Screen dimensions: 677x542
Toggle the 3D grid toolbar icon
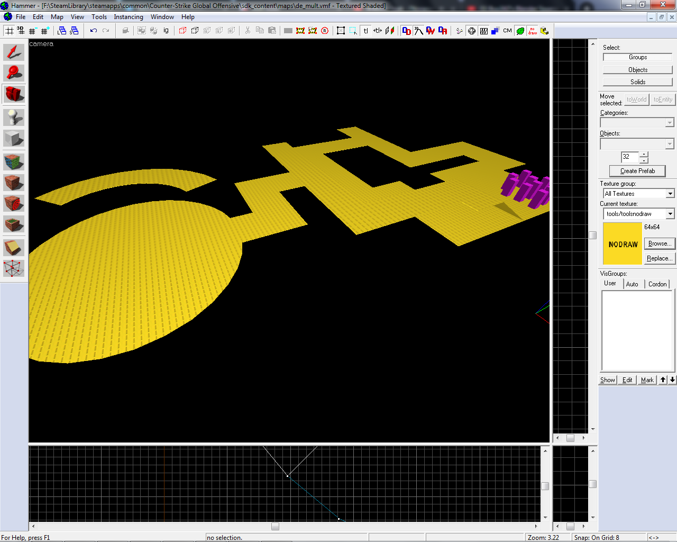tap(21, 31)
